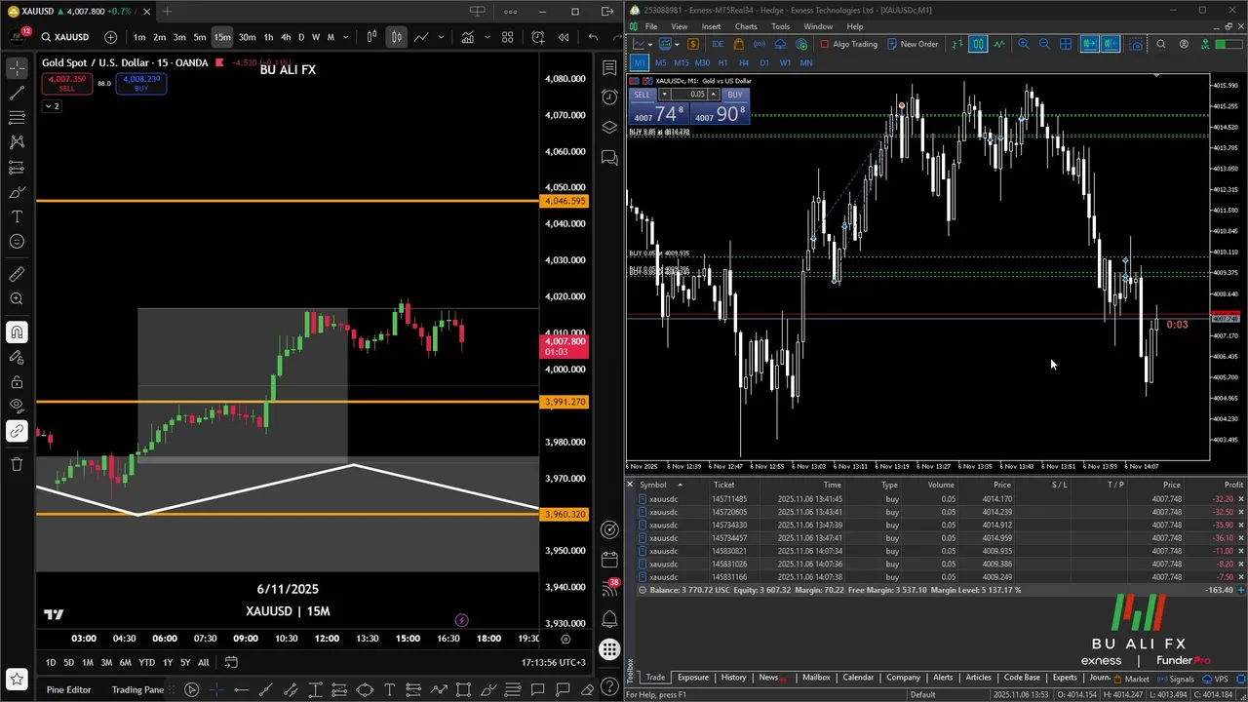Image resolution: width=1248 pixels, height=702 pixels.
Task: Open the Trading Panel tab
Action: pyautogui.click(x=137, y=689)
